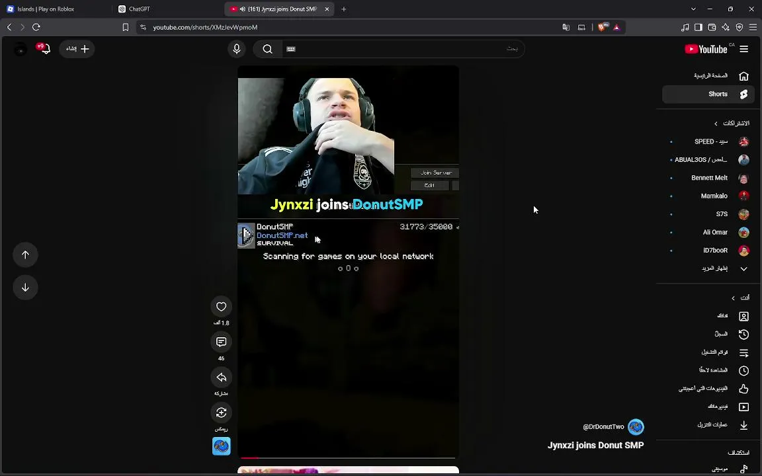Open Mamkalo channel subscription
Screen dimensions: 762x476
point(708,196)
